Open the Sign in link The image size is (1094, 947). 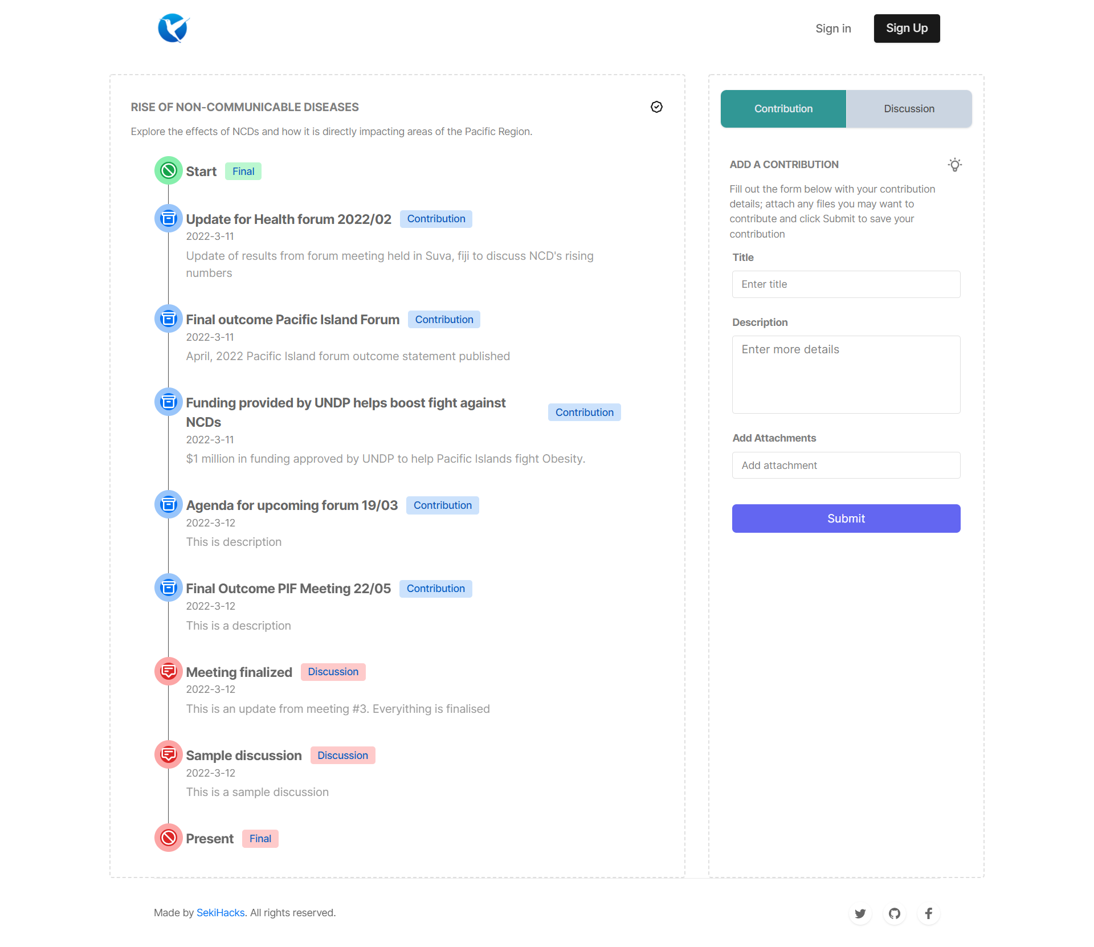833,28
